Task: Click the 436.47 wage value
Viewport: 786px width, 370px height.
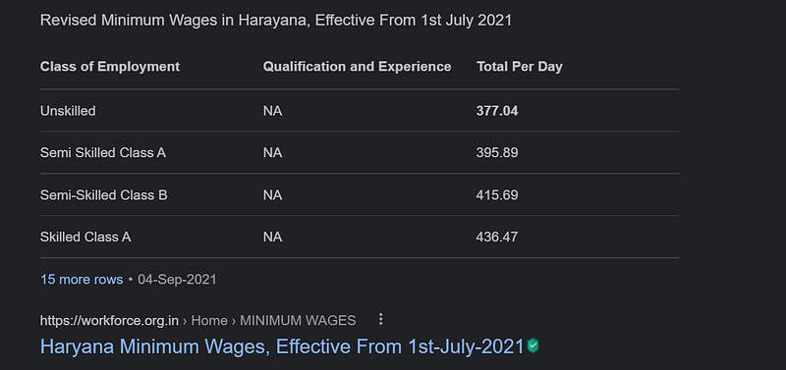Action: (x=497, y=237)
